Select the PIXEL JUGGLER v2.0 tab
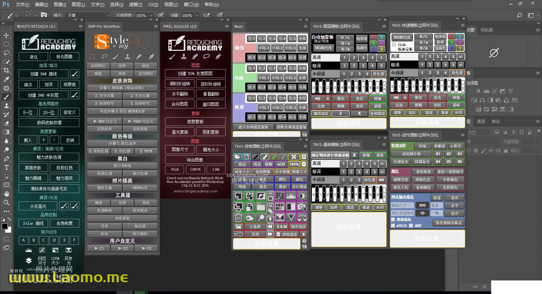Screen dimensions: 542x294 point(180,26)
